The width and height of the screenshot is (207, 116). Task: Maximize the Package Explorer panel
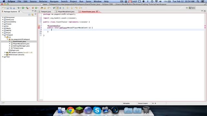(35, 11)
